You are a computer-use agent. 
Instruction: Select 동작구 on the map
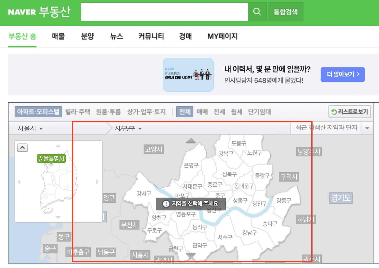click(200, 227)
